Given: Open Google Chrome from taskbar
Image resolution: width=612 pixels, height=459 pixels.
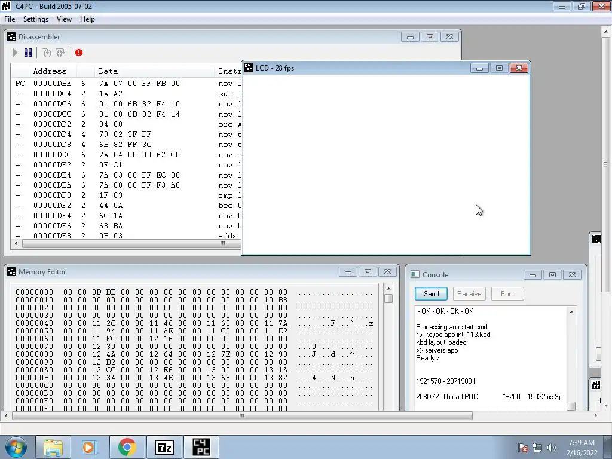Looking at the screenshot, I should pyautogui.click(x=127, y=447).
